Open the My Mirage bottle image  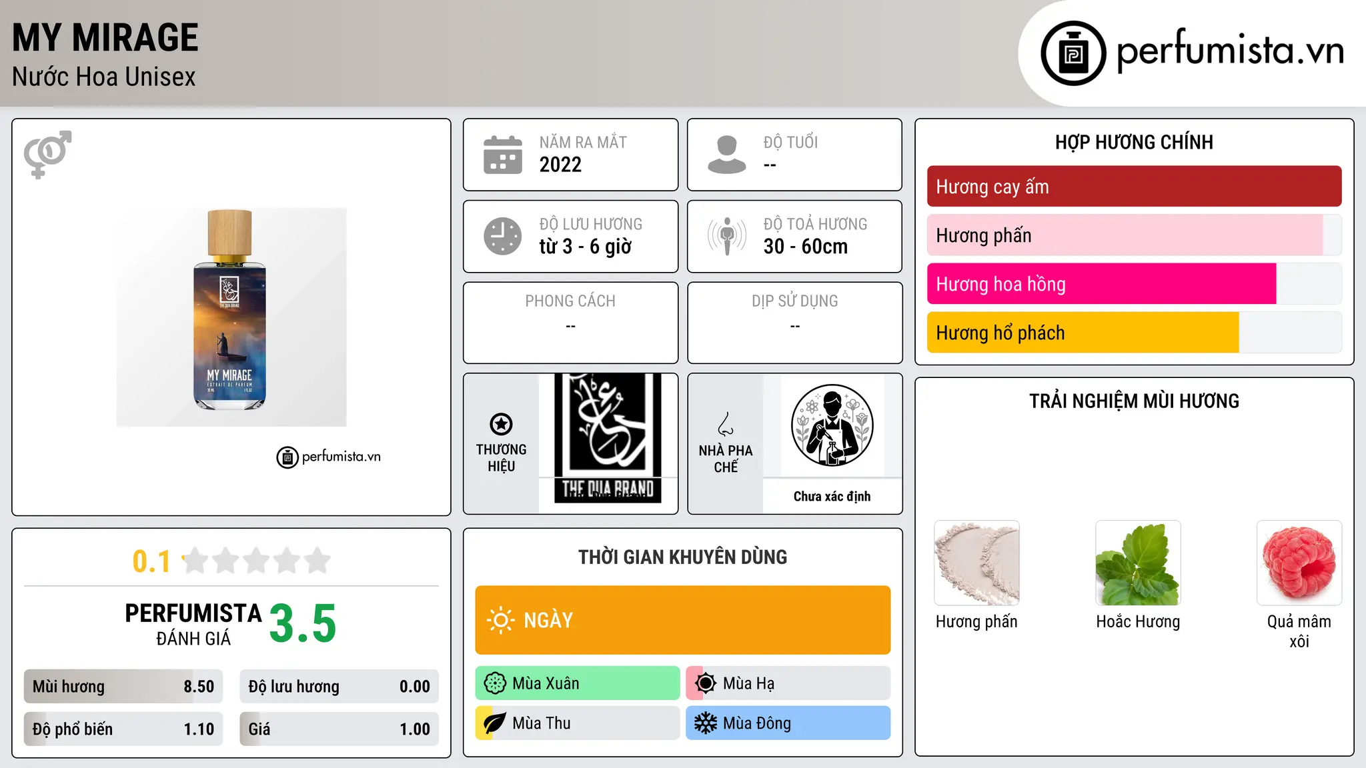(x=231, y=317)
